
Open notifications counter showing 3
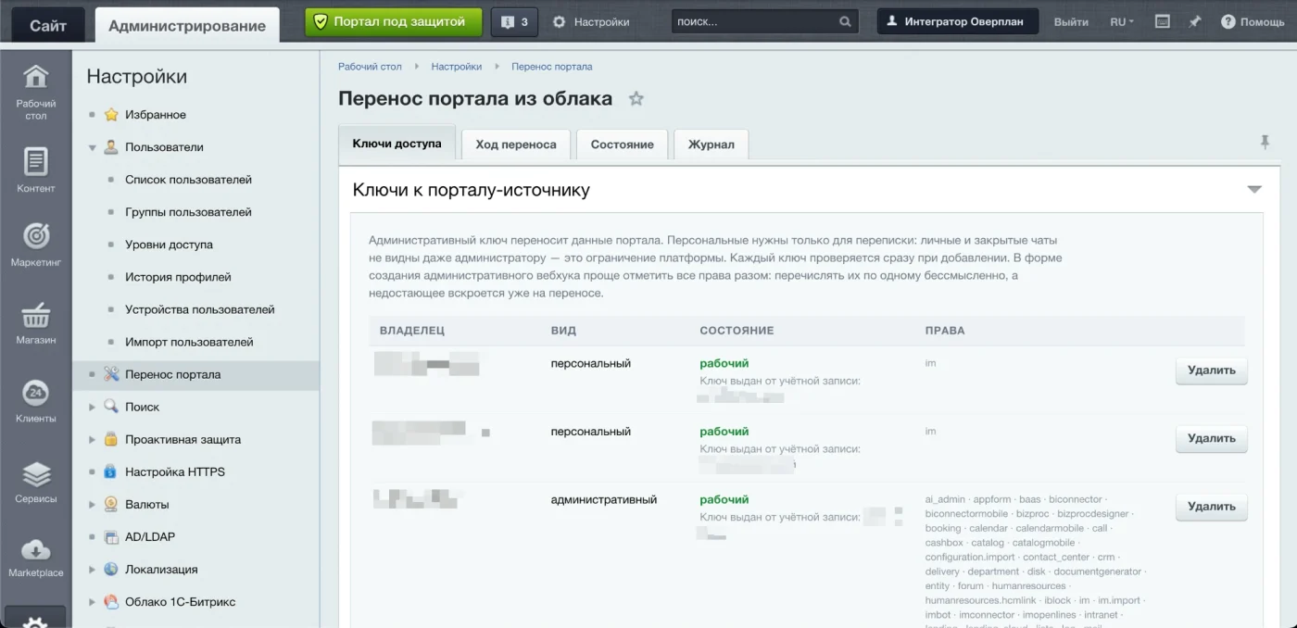514,21
